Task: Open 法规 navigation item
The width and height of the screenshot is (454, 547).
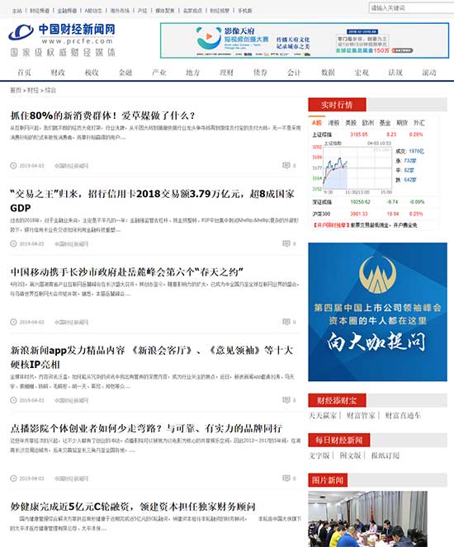Action: [395, 73]
